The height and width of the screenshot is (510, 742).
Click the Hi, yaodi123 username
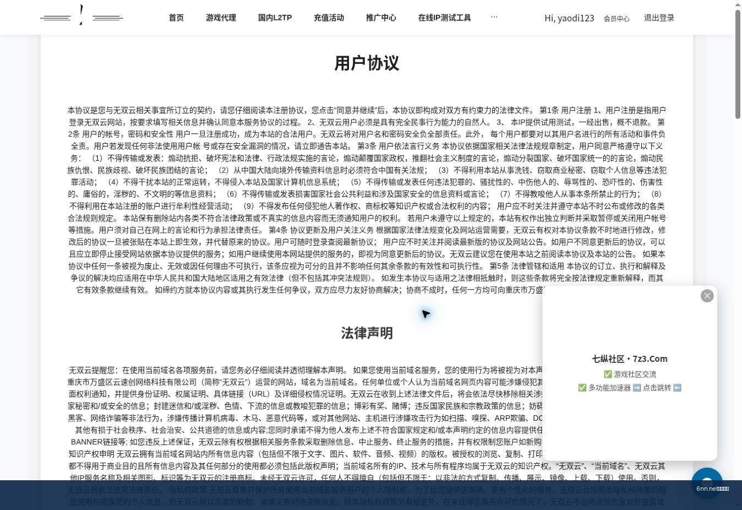569,18
